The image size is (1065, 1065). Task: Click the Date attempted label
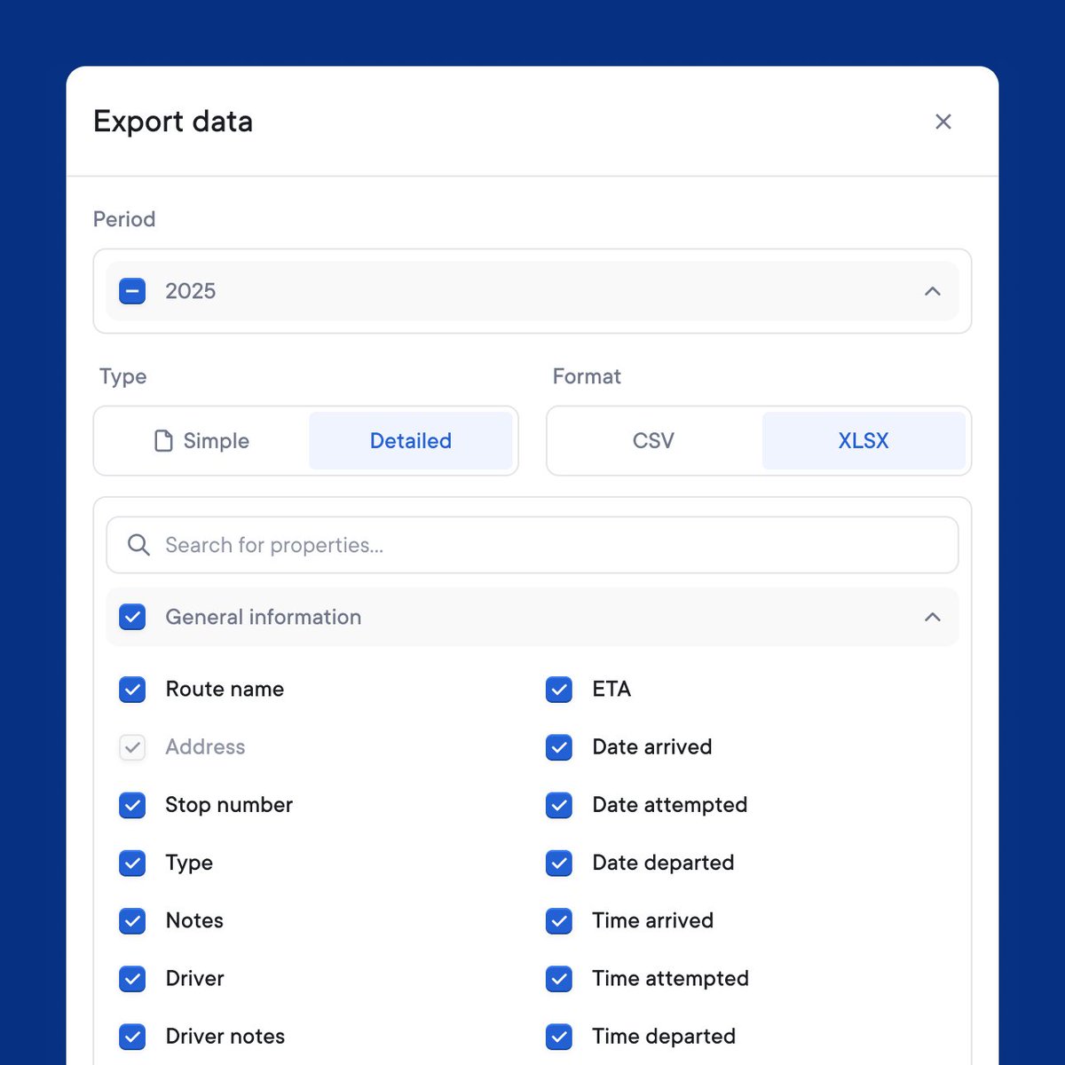[x=670, y=805]
